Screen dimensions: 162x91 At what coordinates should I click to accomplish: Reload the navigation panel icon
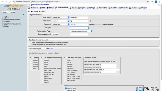coord(19,9)
